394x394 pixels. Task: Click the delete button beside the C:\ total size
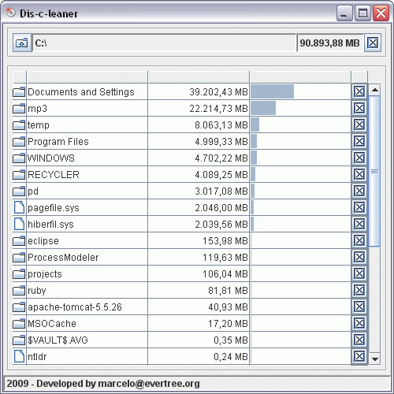[373, 43]
